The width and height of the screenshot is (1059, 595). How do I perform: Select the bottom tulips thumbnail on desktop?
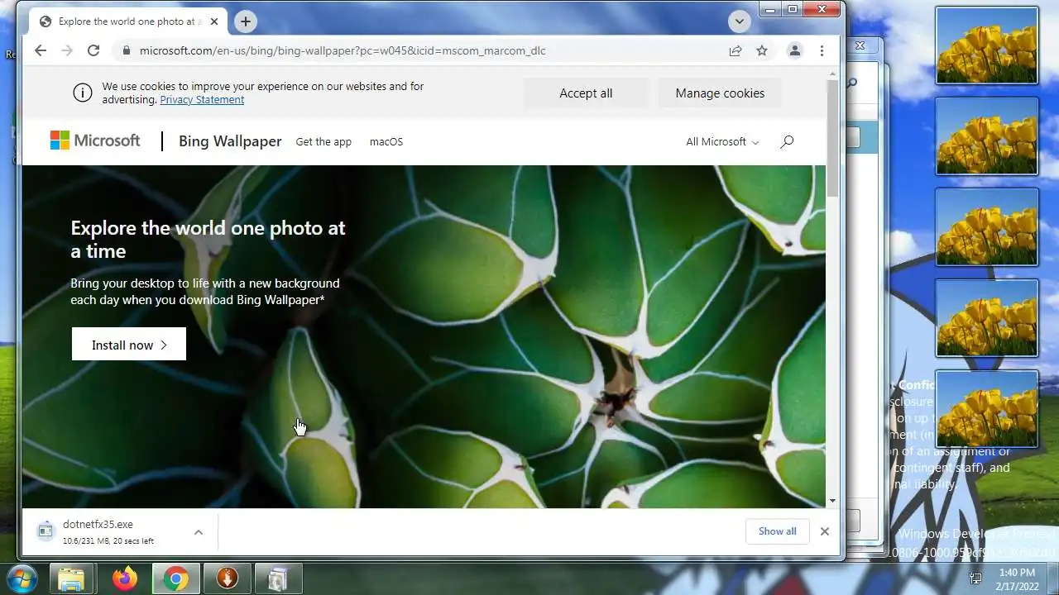coord(986,409)
